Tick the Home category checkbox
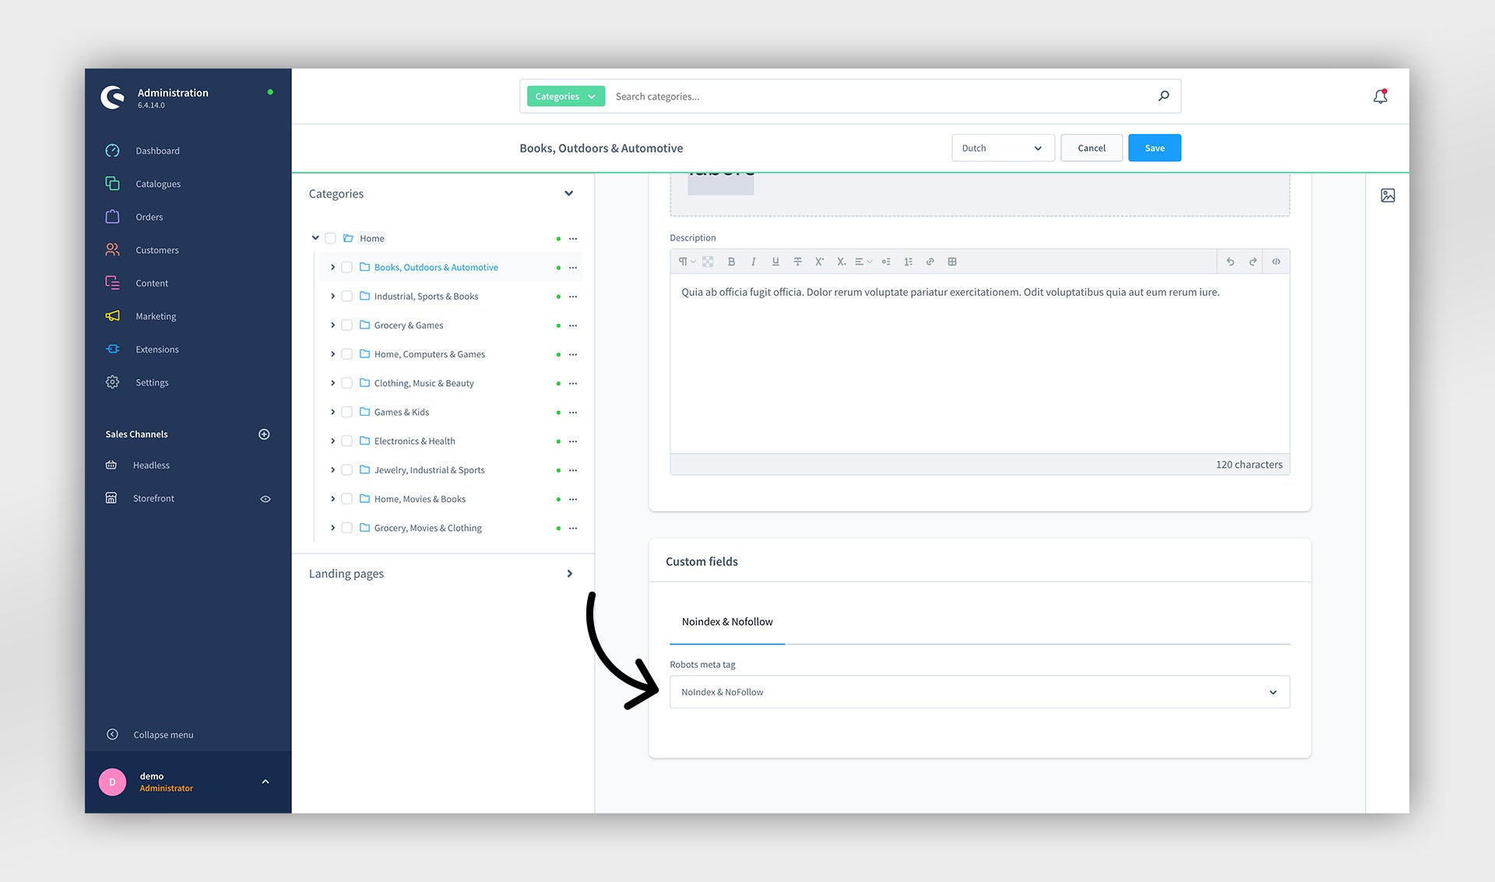 point(330,238)
